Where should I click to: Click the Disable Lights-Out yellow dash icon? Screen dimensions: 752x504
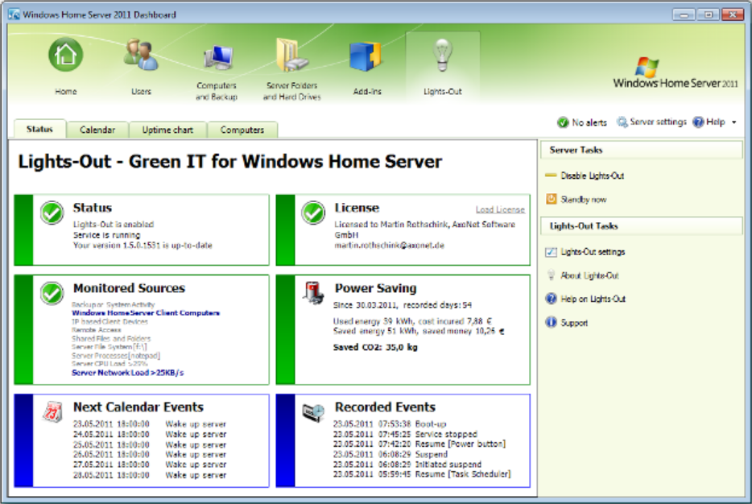click(551, 176)
